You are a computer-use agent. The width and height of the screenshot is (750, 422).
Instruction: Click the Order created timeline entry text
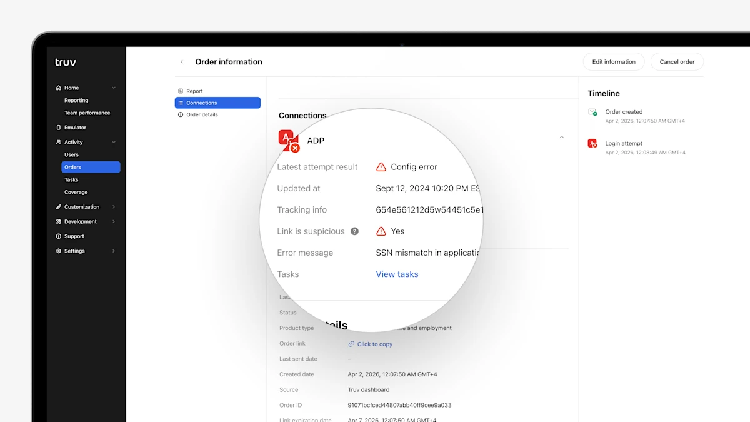point(624,113)
